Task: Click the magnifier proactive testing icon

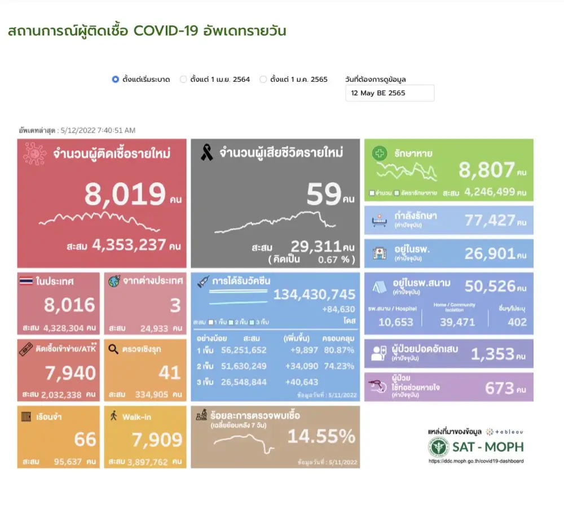Action: click(x=113, y=349)
